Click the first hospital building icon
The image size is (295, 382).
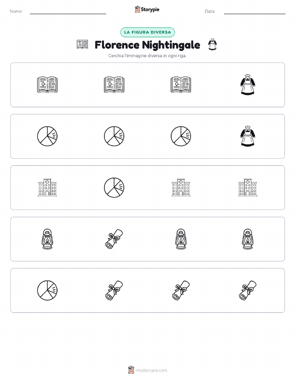[x=47, y=187]
